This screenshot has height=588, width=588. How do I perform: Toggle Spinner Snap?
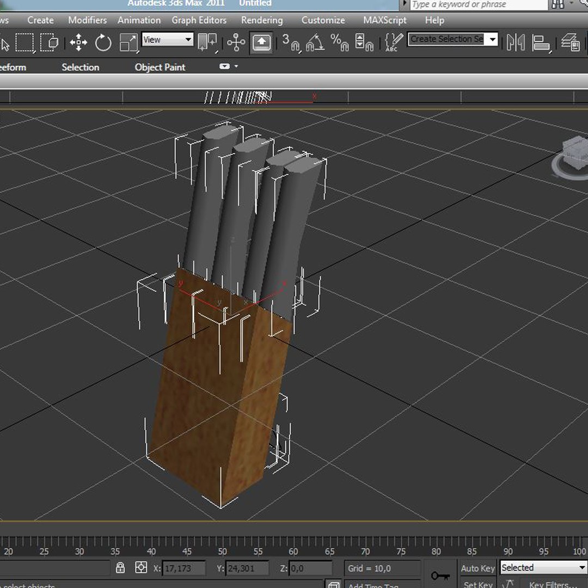point(364,43)
